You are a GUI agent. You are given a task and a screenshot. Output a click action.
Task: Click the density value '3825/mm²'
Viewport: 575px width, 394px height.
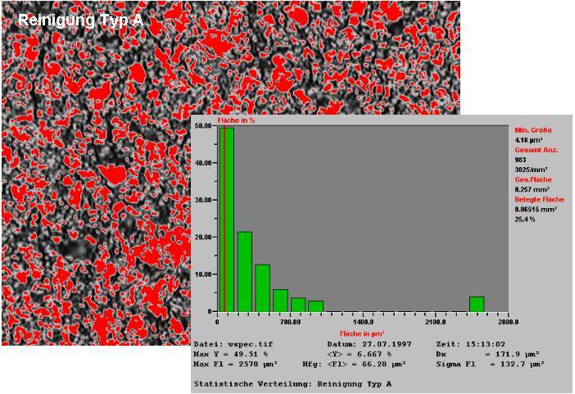[x=531, y=170]
